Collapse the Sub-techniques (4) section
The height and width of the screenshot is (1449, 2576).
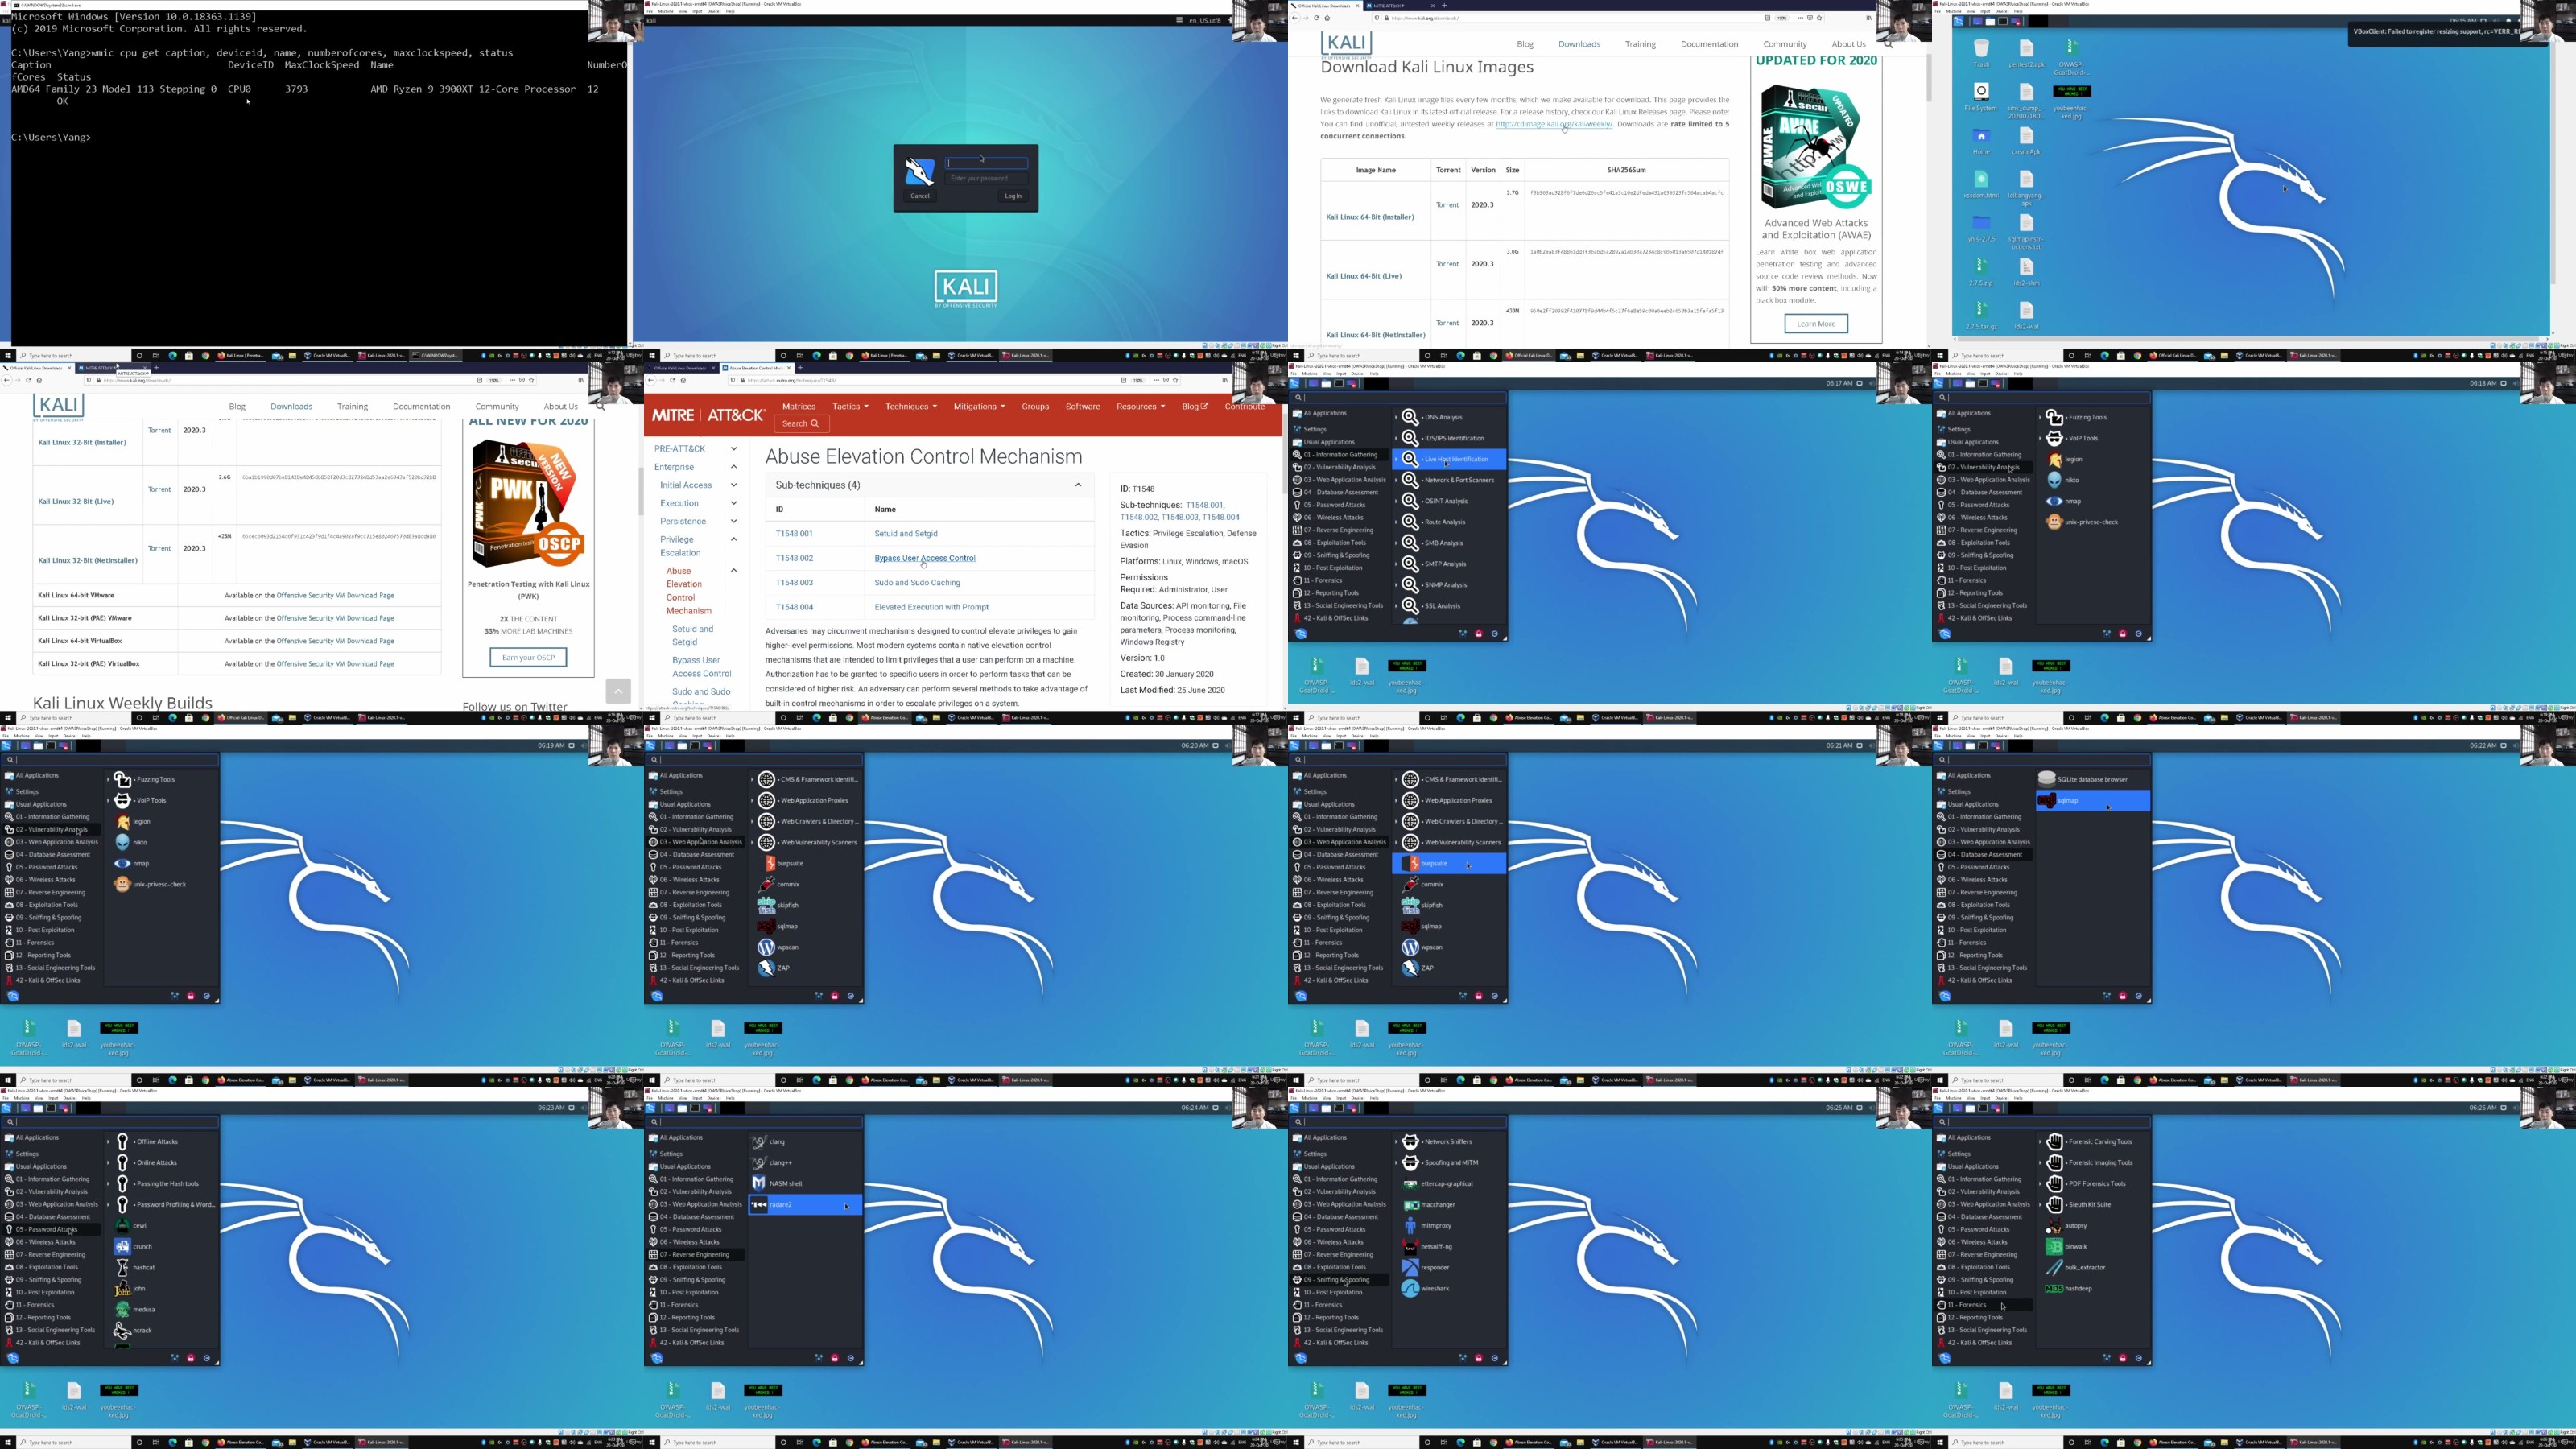(x=1078, y=485)
